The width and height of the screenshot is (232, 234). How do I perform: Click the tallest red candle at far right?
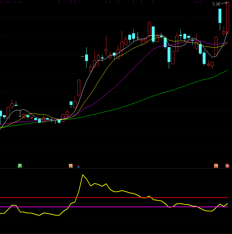pos(227,18)
